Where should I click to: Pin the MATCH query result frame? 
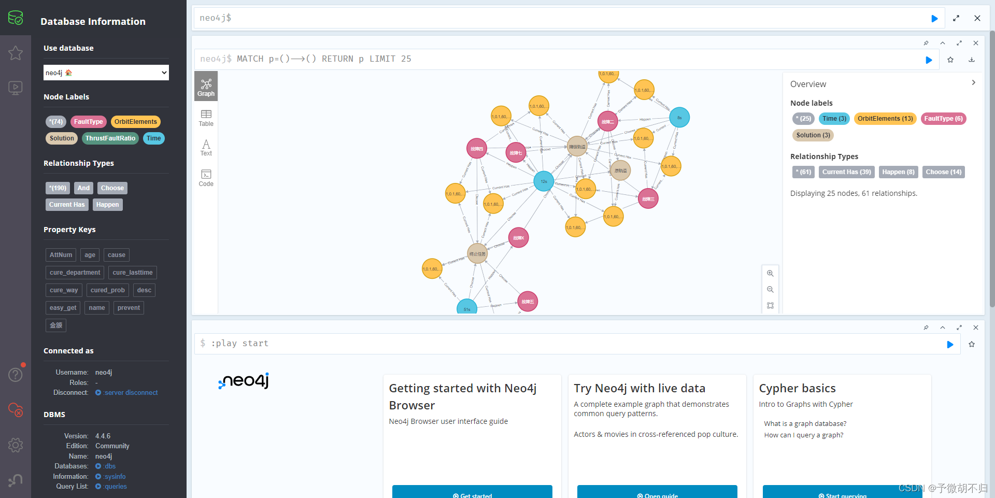[926, 43]
